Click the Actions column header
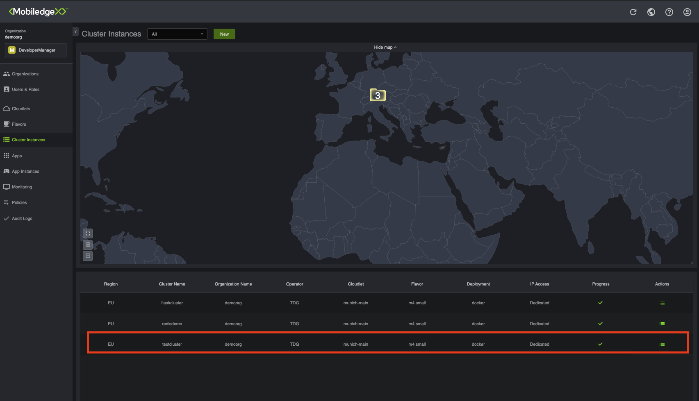Viewport: 699px width, 401px height. [x=662, y=284]
